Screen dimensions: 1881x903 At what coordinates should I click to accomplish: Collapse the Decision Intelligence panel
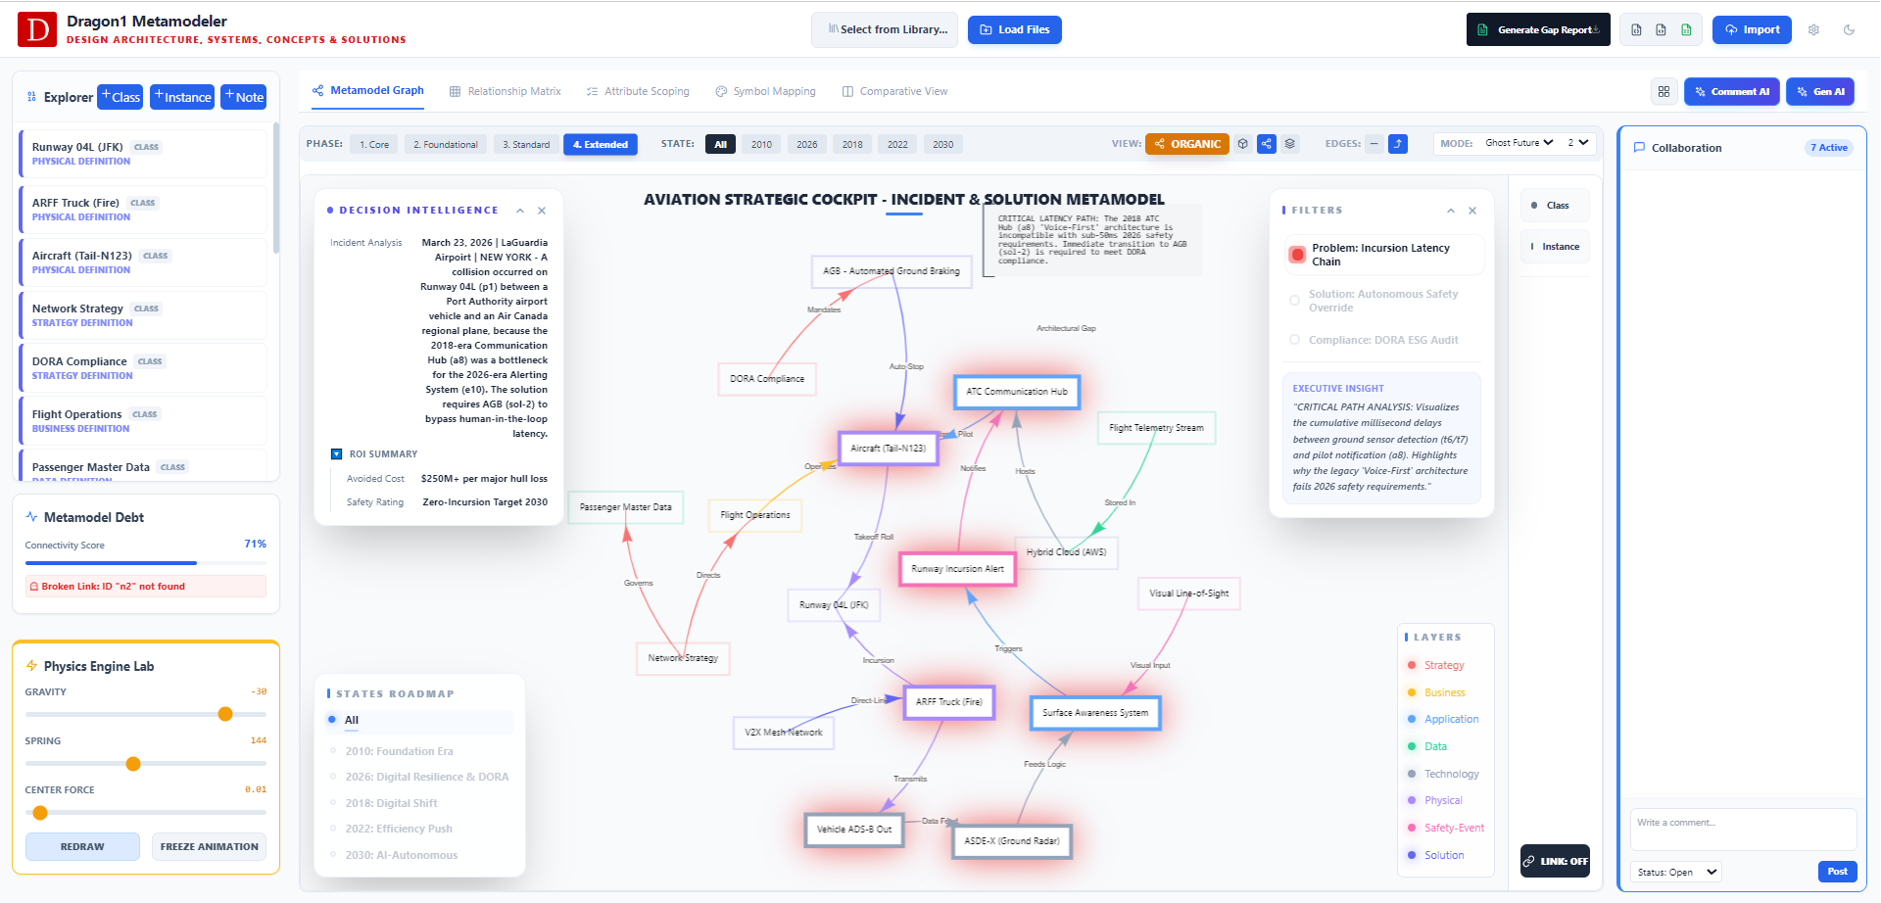point(520,210)
